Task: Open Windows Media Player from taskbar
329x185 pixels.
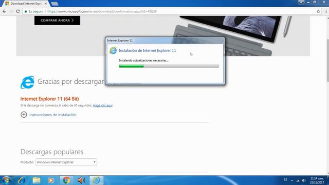Action: pyautogui.click(x=51, y=180)
